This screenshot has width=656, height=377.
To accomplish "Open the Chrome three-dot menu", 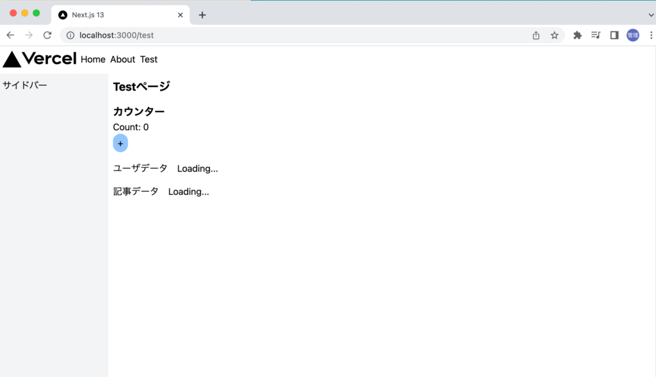I will click(x=651, y=35).
